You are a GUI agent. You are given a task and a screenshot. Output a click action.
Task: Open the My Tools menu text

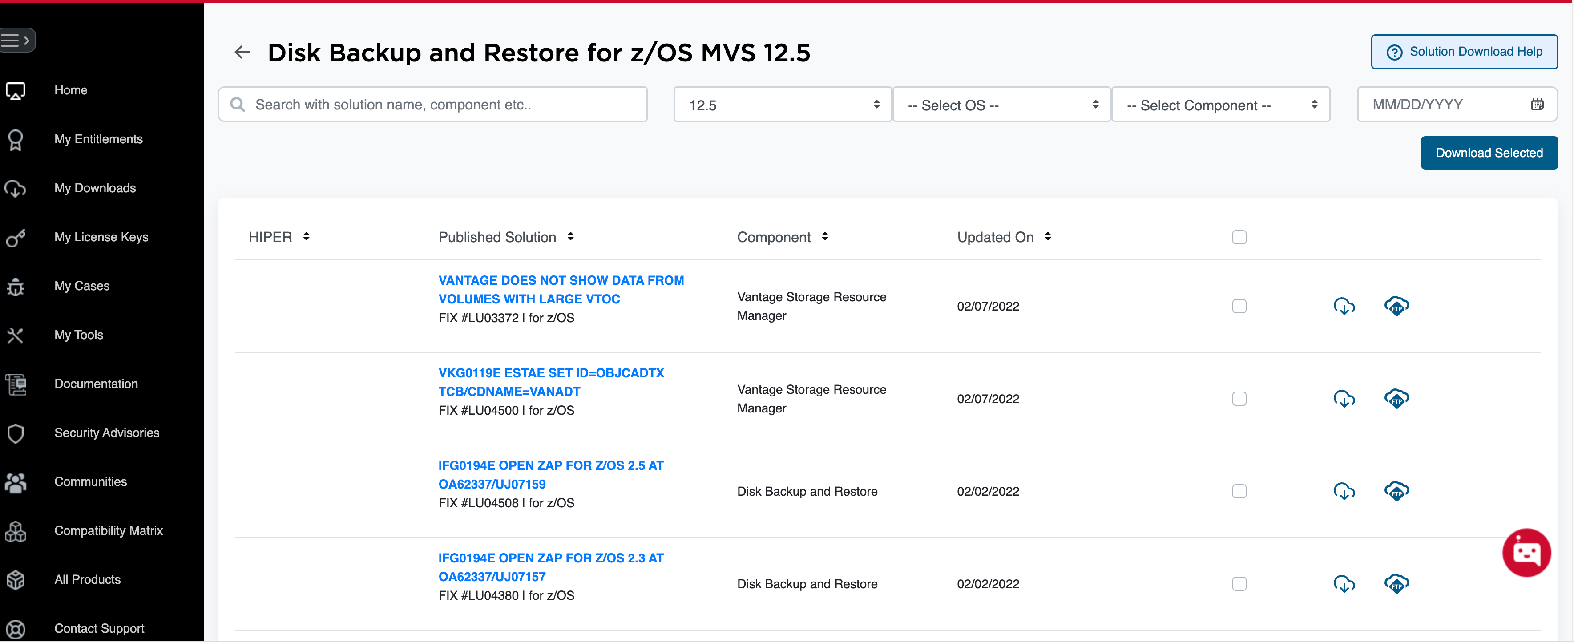[78, 335]
